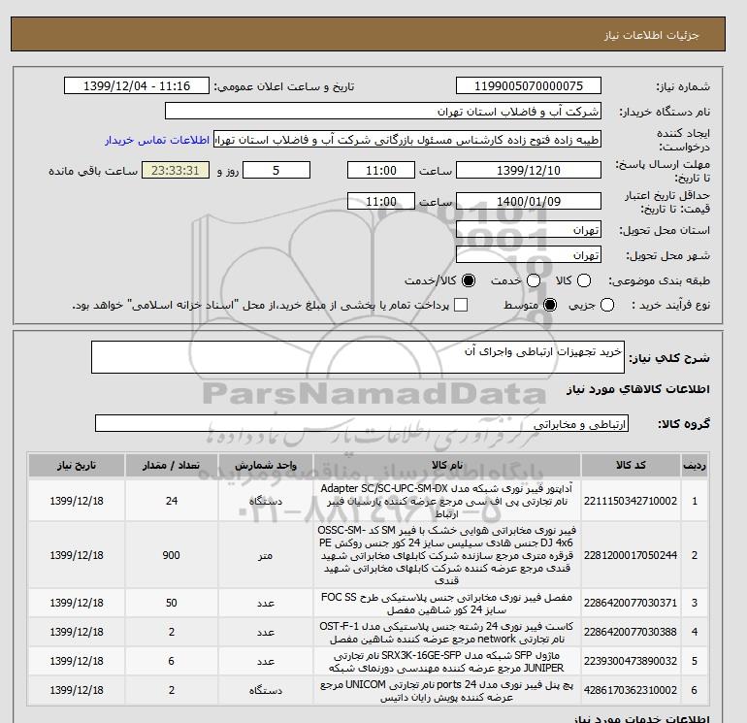Image resolution: width=747 pixels, height=723 pixels.
Task: Click the نام کالا column header
Action: (x=447, y=465)
